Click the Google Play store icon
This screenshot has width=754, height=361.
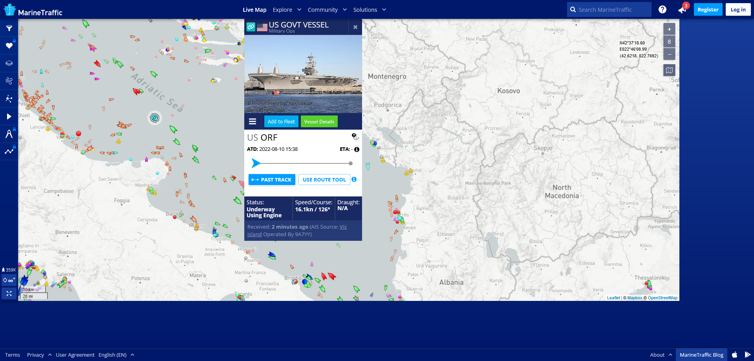[x=747, y=355]
